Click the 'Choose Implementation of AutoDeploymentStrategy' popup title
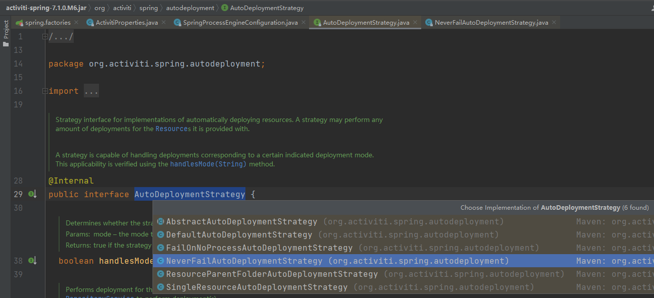 coord(555,208)
